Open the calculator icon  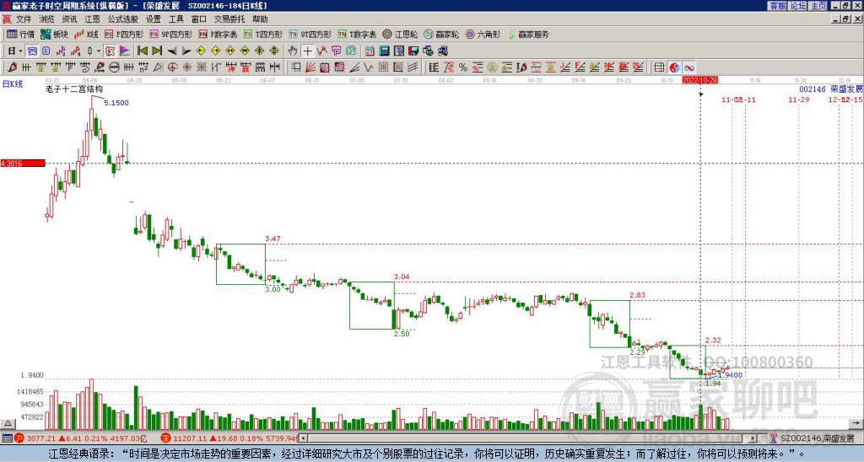384,51
